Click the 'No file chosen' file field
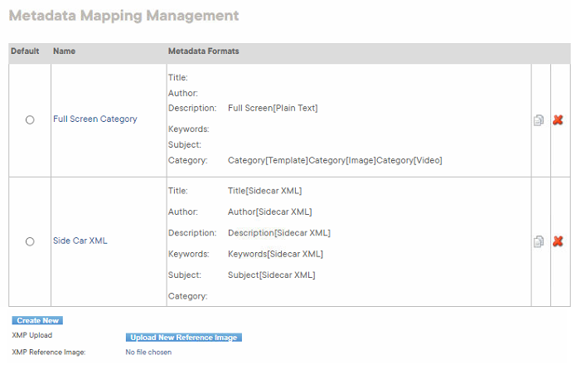 (x=148, y=352)
